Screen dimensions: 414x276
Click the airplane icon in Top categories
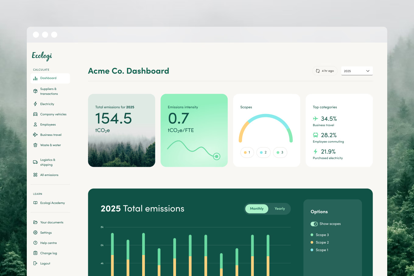pyautogui.click(x=315, y=119)
